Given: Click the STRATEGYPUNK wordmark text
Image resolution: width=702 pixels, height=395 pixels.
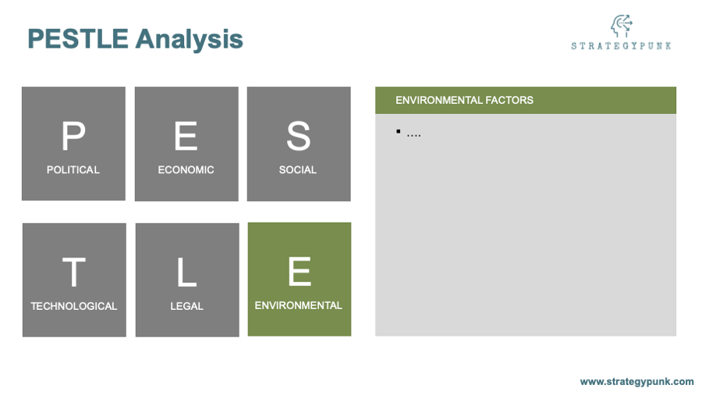Looking at the screenshot, I should click(x=621, y=46).
